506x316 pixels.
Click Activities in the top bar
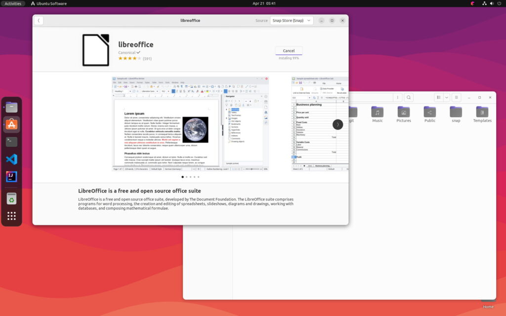(x=13, y=3)
